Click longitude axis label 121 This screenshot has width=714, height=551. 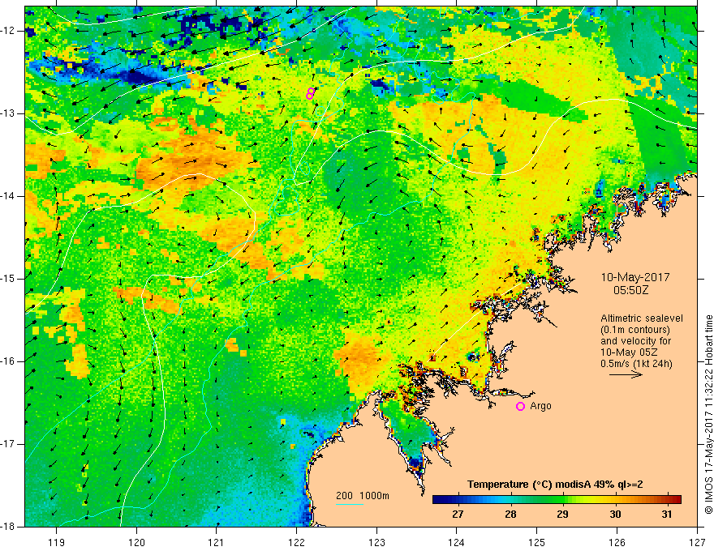tap(217, 542)
